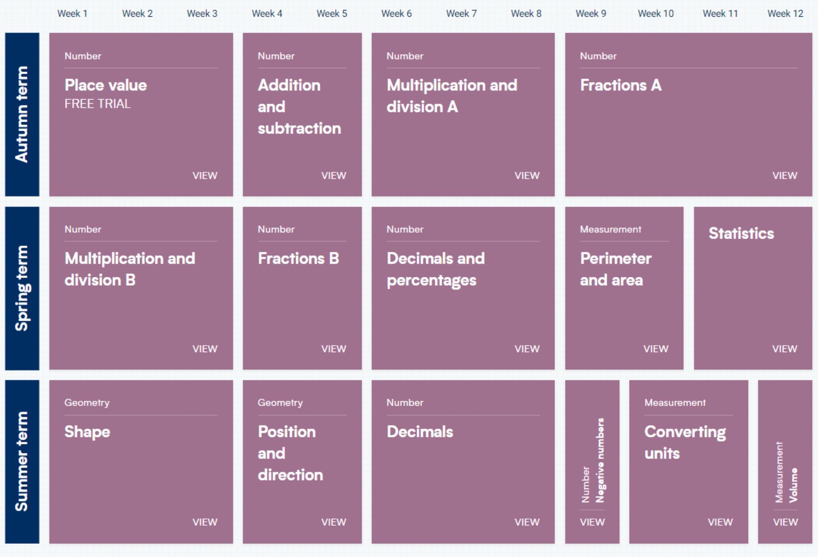818x557 pixels.
Task: Open the Shape geometry block
Action: tap(141, 462)
